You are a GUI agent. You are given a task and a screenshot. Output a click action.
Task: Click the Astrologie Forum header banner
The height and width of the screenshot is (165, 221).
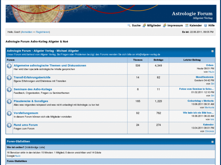[x=111, y=14]
